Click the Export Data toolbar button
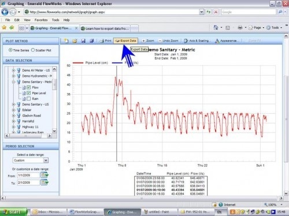Image resolution: width=289 pixels, height=216 pixels. click(x=125, y=40)
